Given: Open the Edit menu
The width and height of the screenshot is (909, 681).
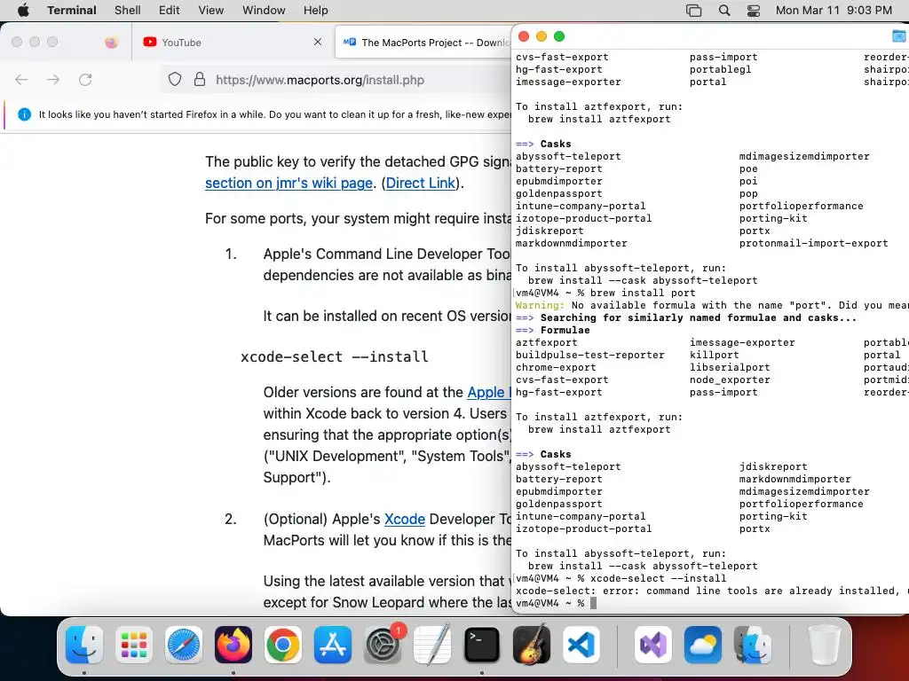Looking at the screenshot, I should (170, 10).
